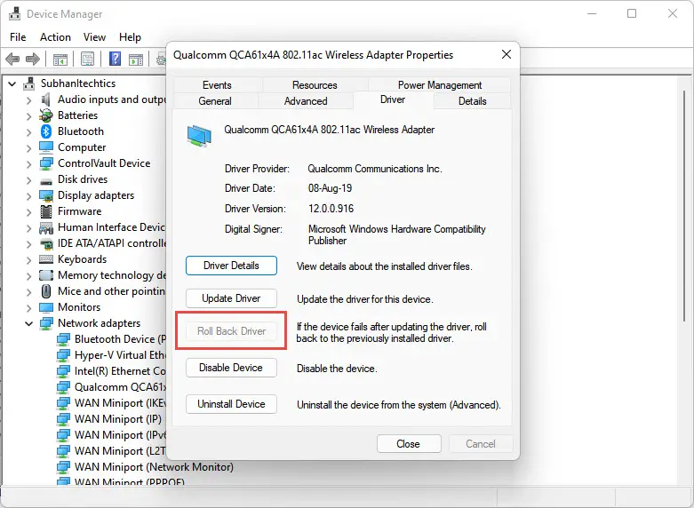Expand the Bluetooth node chevron

[x=28, y=131]
